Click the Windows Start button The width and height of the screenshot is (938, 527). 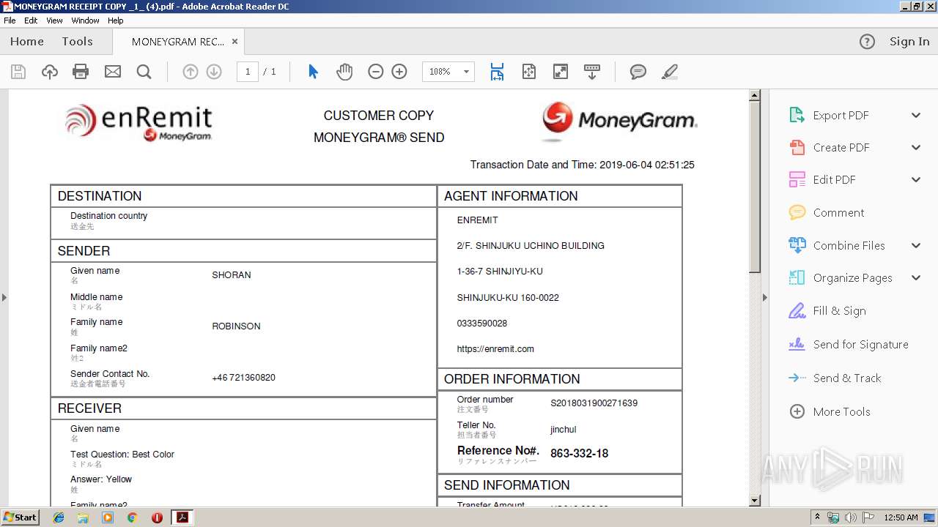click(21, 517)
